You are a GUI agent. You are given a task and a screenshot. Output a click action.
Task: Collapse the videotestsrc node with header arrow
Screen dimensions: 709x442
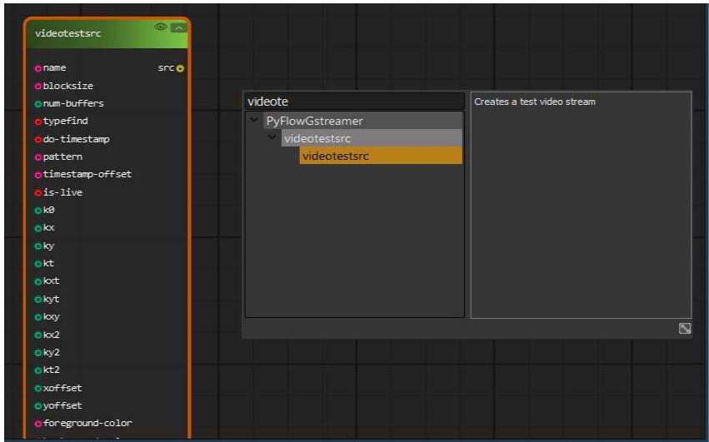[178, 27]
